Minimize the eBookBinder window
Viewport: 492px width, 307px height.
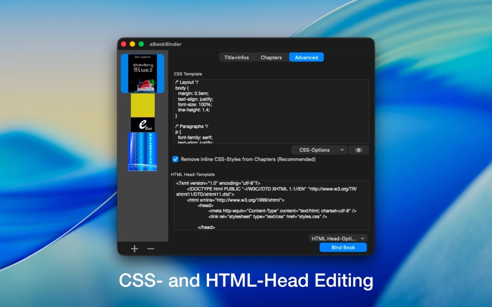[132, 44]
